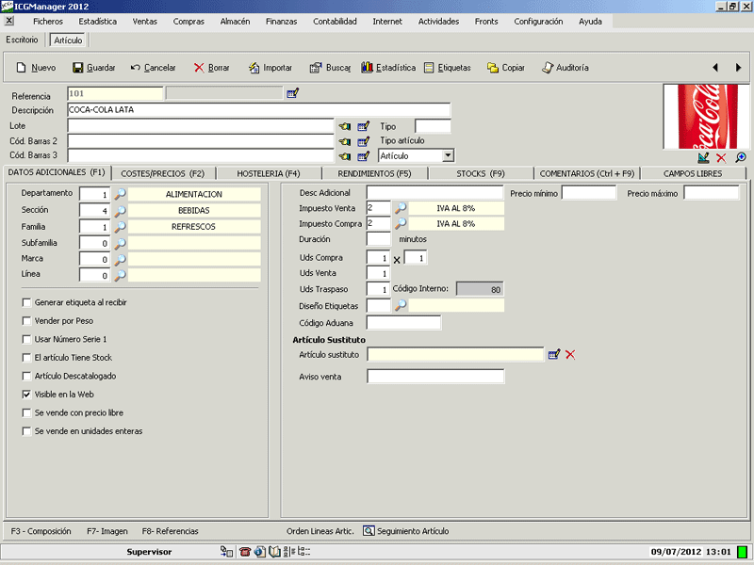Click F7- Imagen link at bottom

click(107, 531)
